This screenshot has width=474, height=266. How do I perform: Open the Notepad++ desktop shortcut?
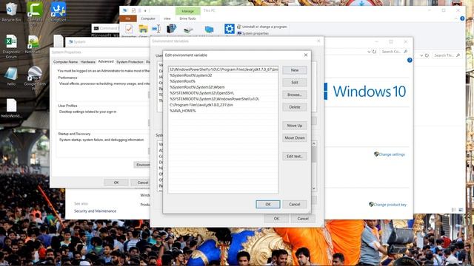click(34, 44)
